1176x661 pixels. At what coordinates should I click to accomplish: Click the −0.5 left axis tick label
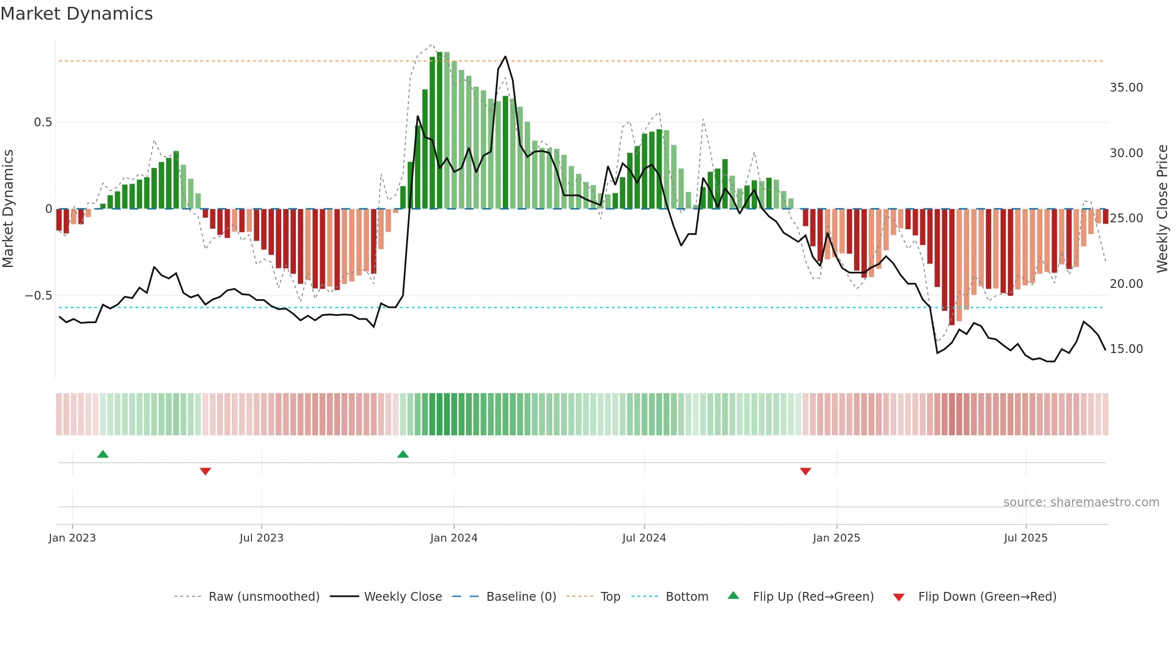(x=39, y=296)
